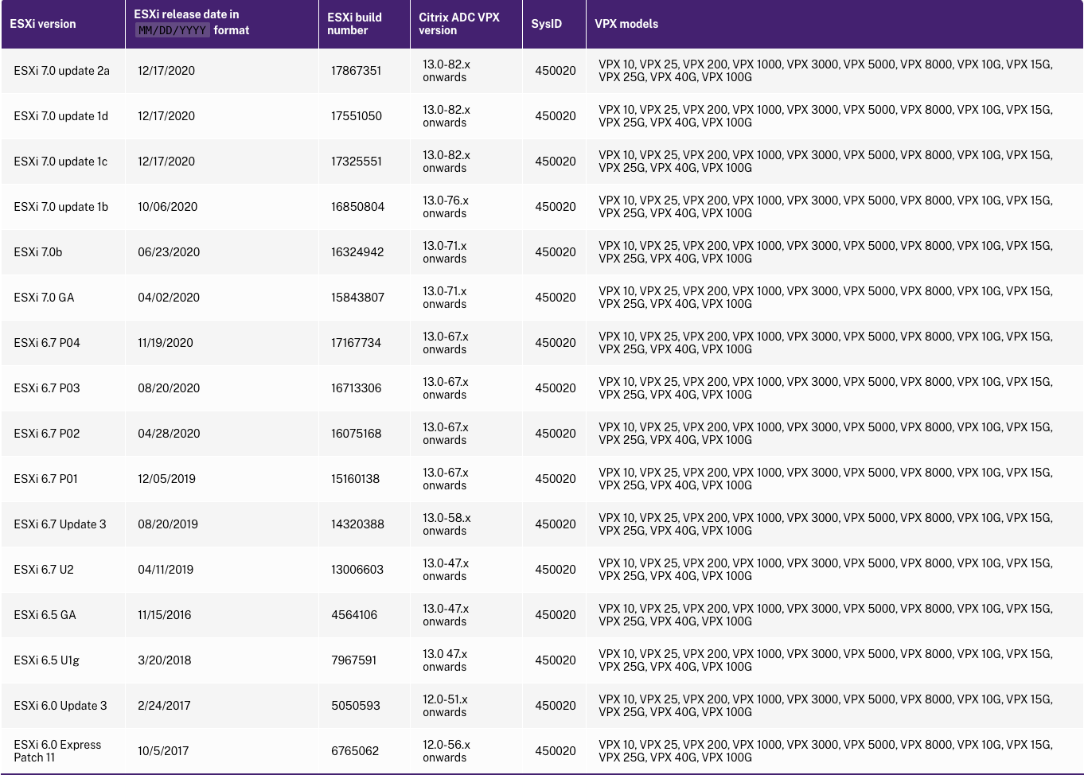The width and height of the screenshot is (1084, 775).
Task: Click SysID 450020 in ESXi 7.0b row
Action: [556, 252]
